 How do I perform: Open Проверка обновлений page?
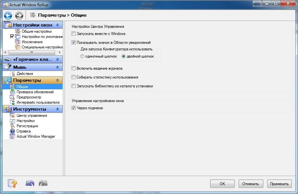click(35, 92)
